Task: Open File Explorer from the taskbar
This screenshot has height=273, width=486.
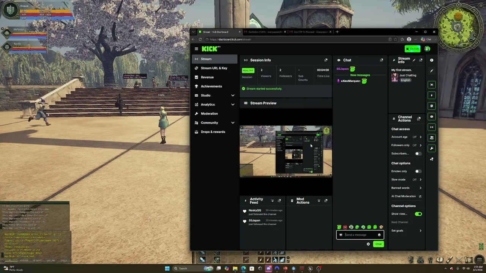Action: pos(235,268)
